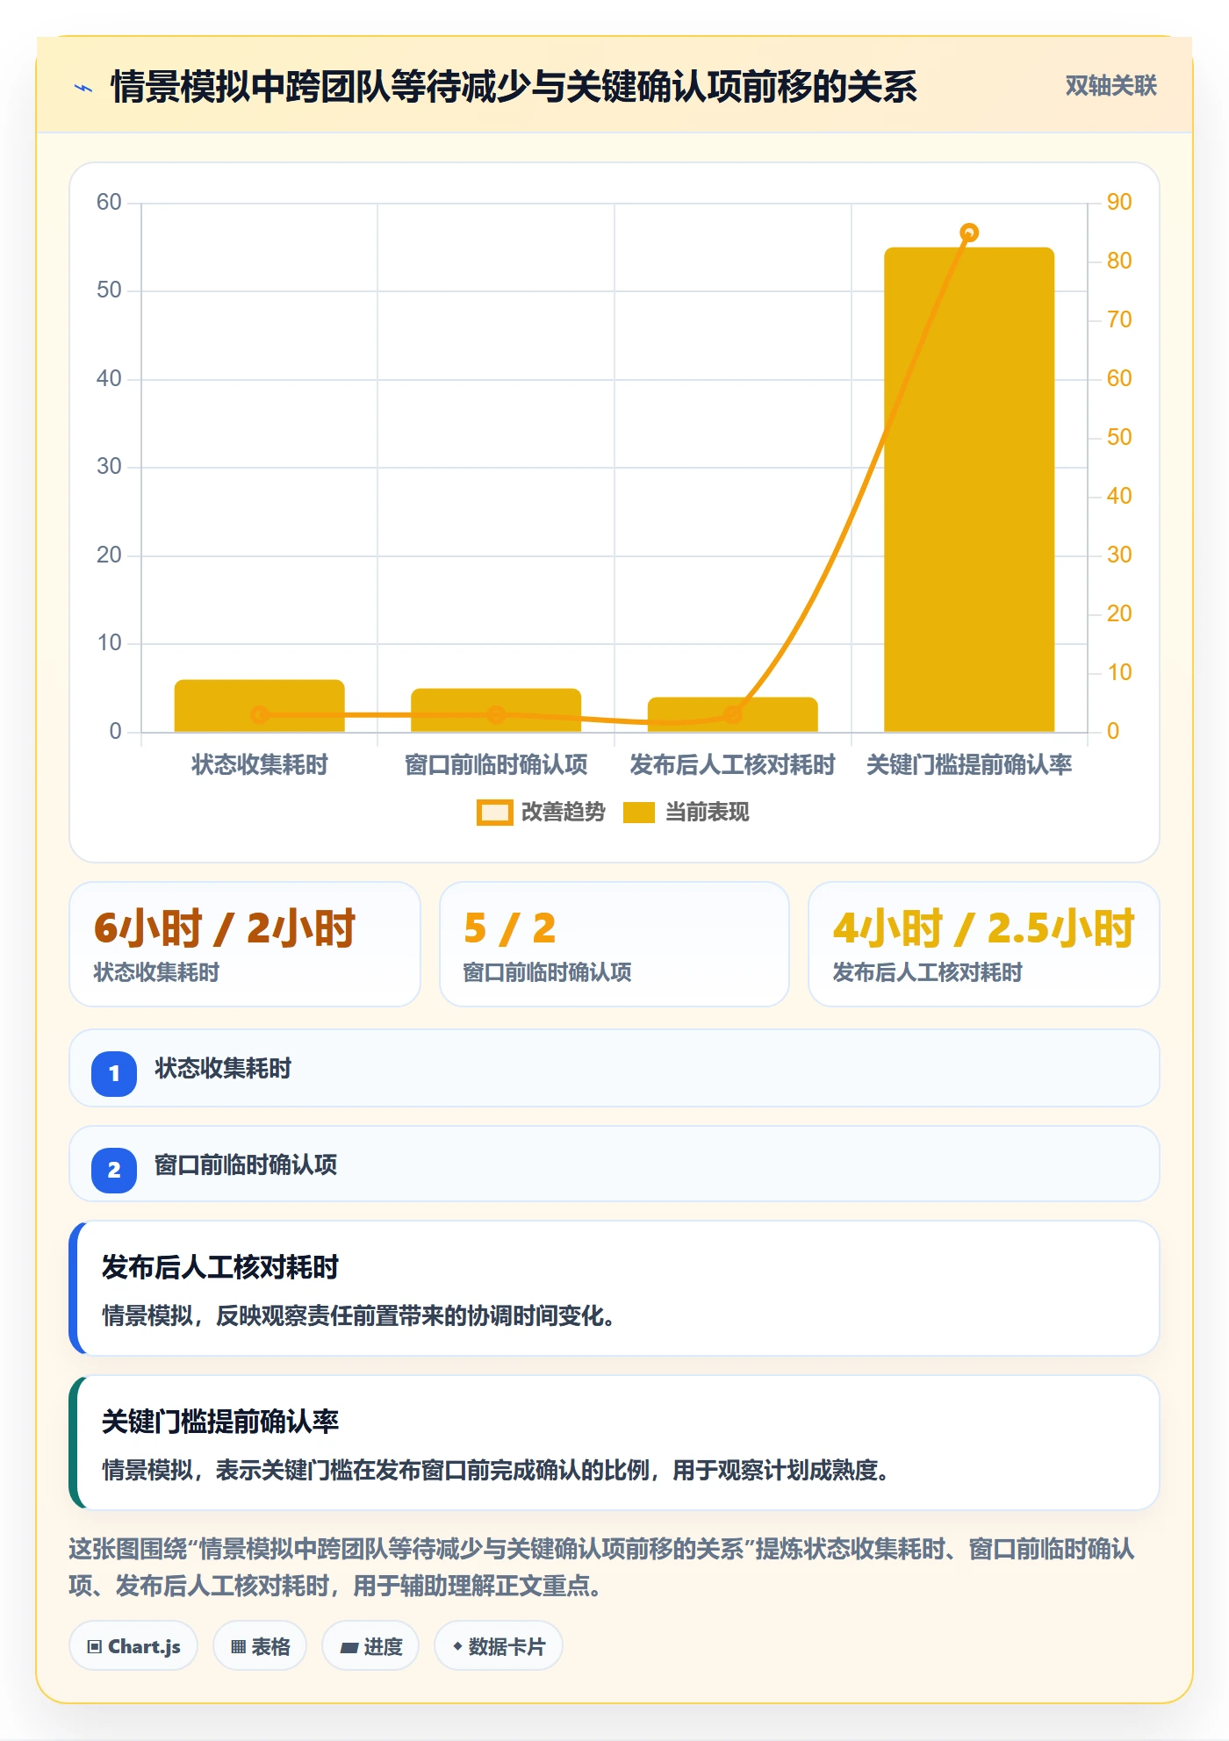Click the trend line point over 发布后人工核对耗时
The width and height of the screenshot is (1229, 1741).
click(733, 715)
